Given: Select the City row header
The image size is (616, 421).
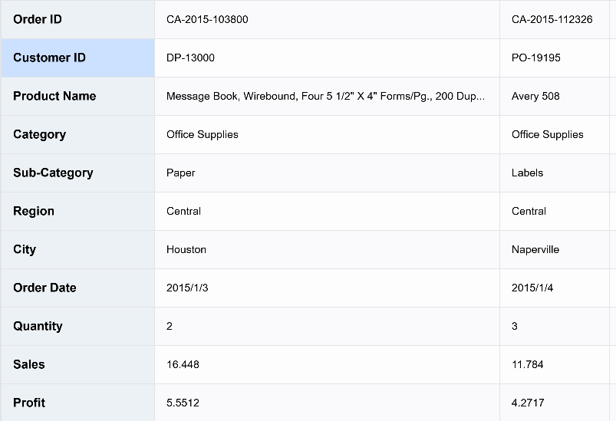Looking at the screenshot, I should [77, 249].
